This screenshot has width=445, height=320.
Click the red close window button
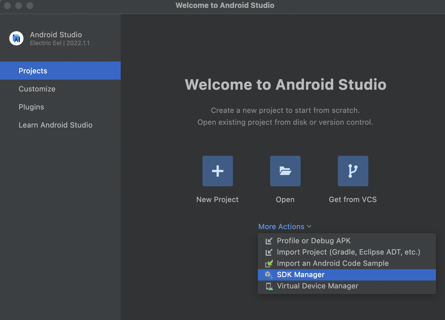(x=7, y=6)
